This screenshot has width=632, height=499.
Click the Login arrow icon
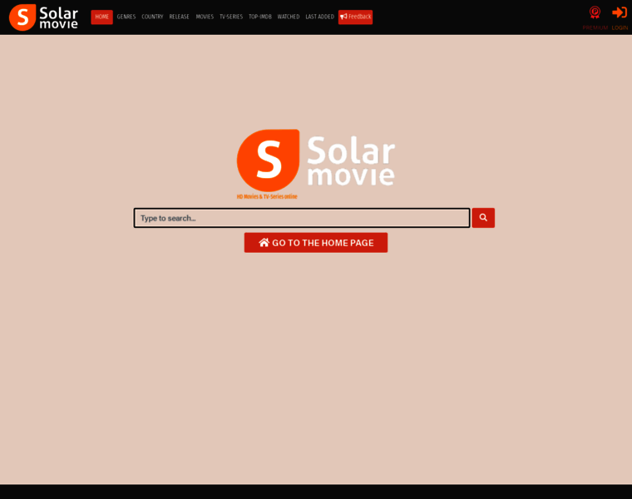[620, 12]
